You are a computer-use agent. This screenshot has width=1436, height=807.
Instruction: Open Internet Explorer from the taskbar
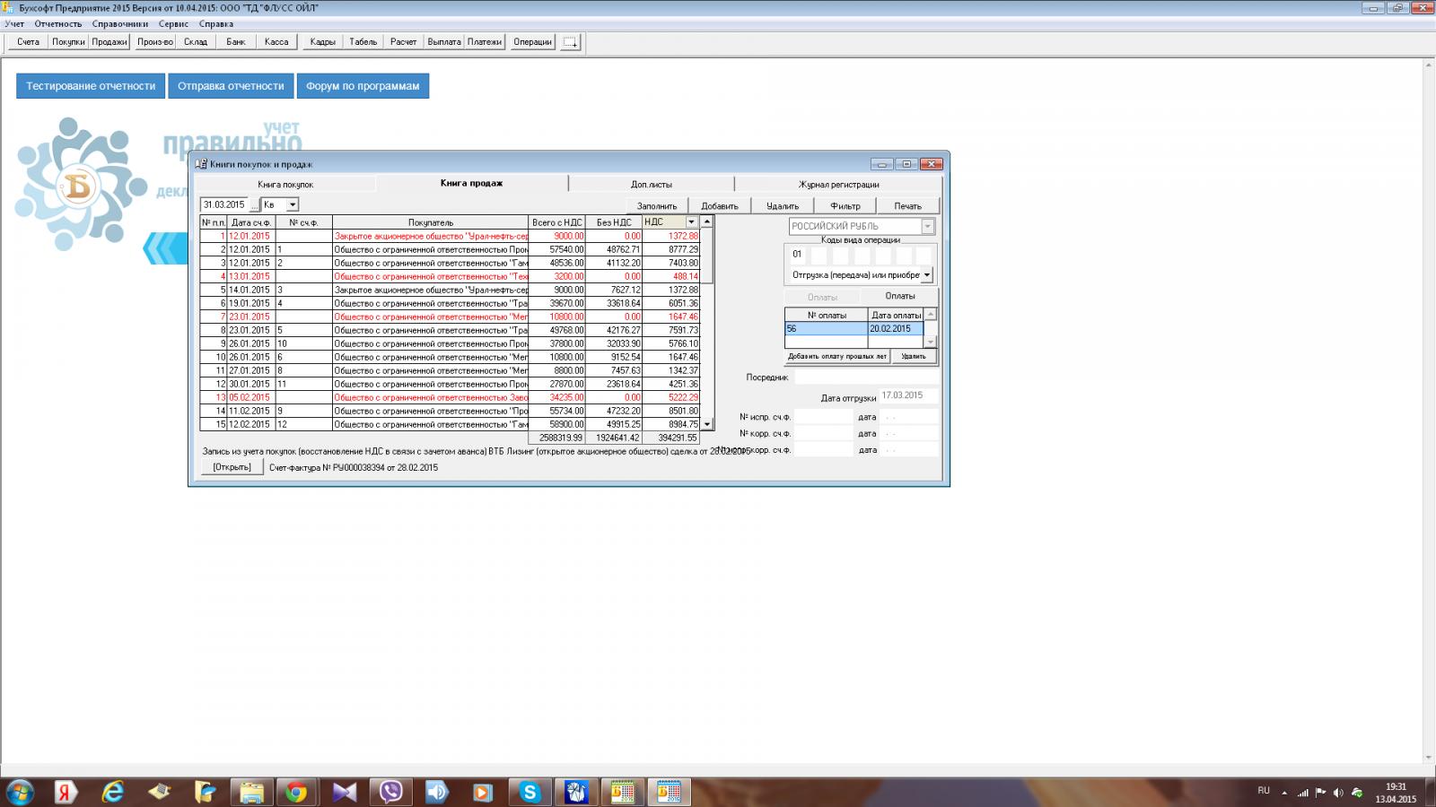pyautogui.click(x=113, y=792)
